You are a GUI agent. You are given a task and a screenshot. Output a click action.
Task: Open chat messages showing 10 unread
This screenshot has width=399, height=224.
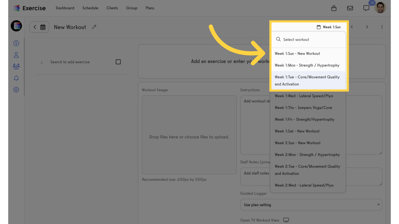(366, 8)
